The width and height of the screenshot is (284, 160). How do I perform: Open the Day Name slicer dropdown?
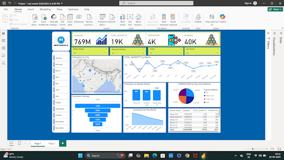coord(218,53)
